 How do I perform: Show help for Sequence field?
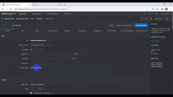41,50
